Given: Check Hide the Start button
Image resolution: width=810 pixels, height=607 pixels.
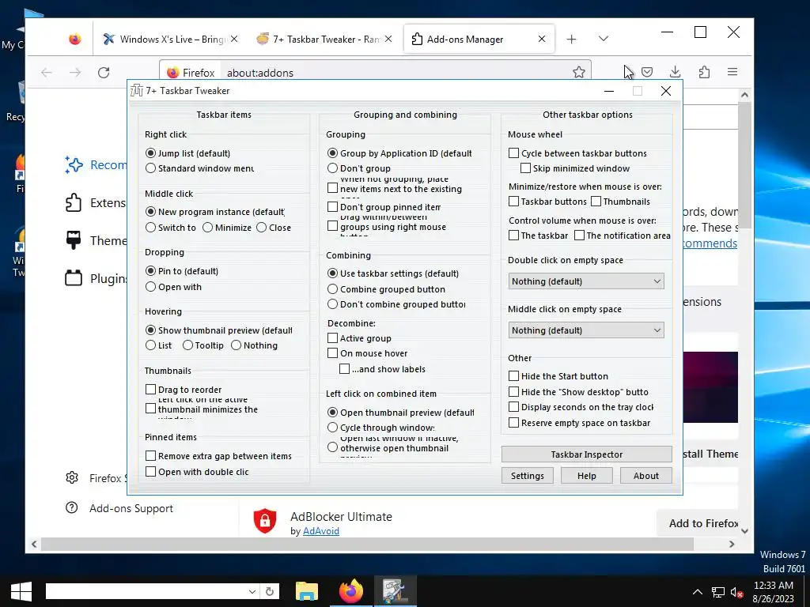Looking at the screenshot, I should click(513, 376).
